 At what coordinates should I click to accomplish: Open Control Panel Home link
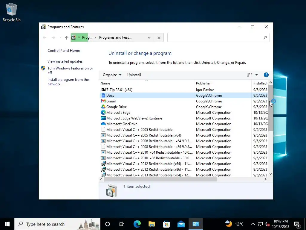(64, 51)
